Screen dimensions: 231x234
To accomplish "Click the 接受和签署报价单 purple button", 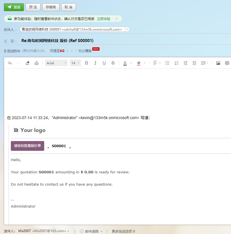I will point(28,146).
